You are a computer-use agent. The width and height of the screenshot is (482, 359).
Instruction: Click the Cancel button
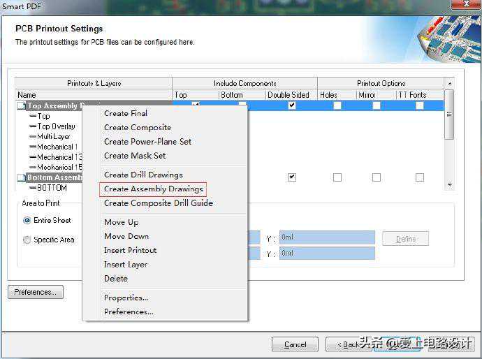tap(295, 344)
